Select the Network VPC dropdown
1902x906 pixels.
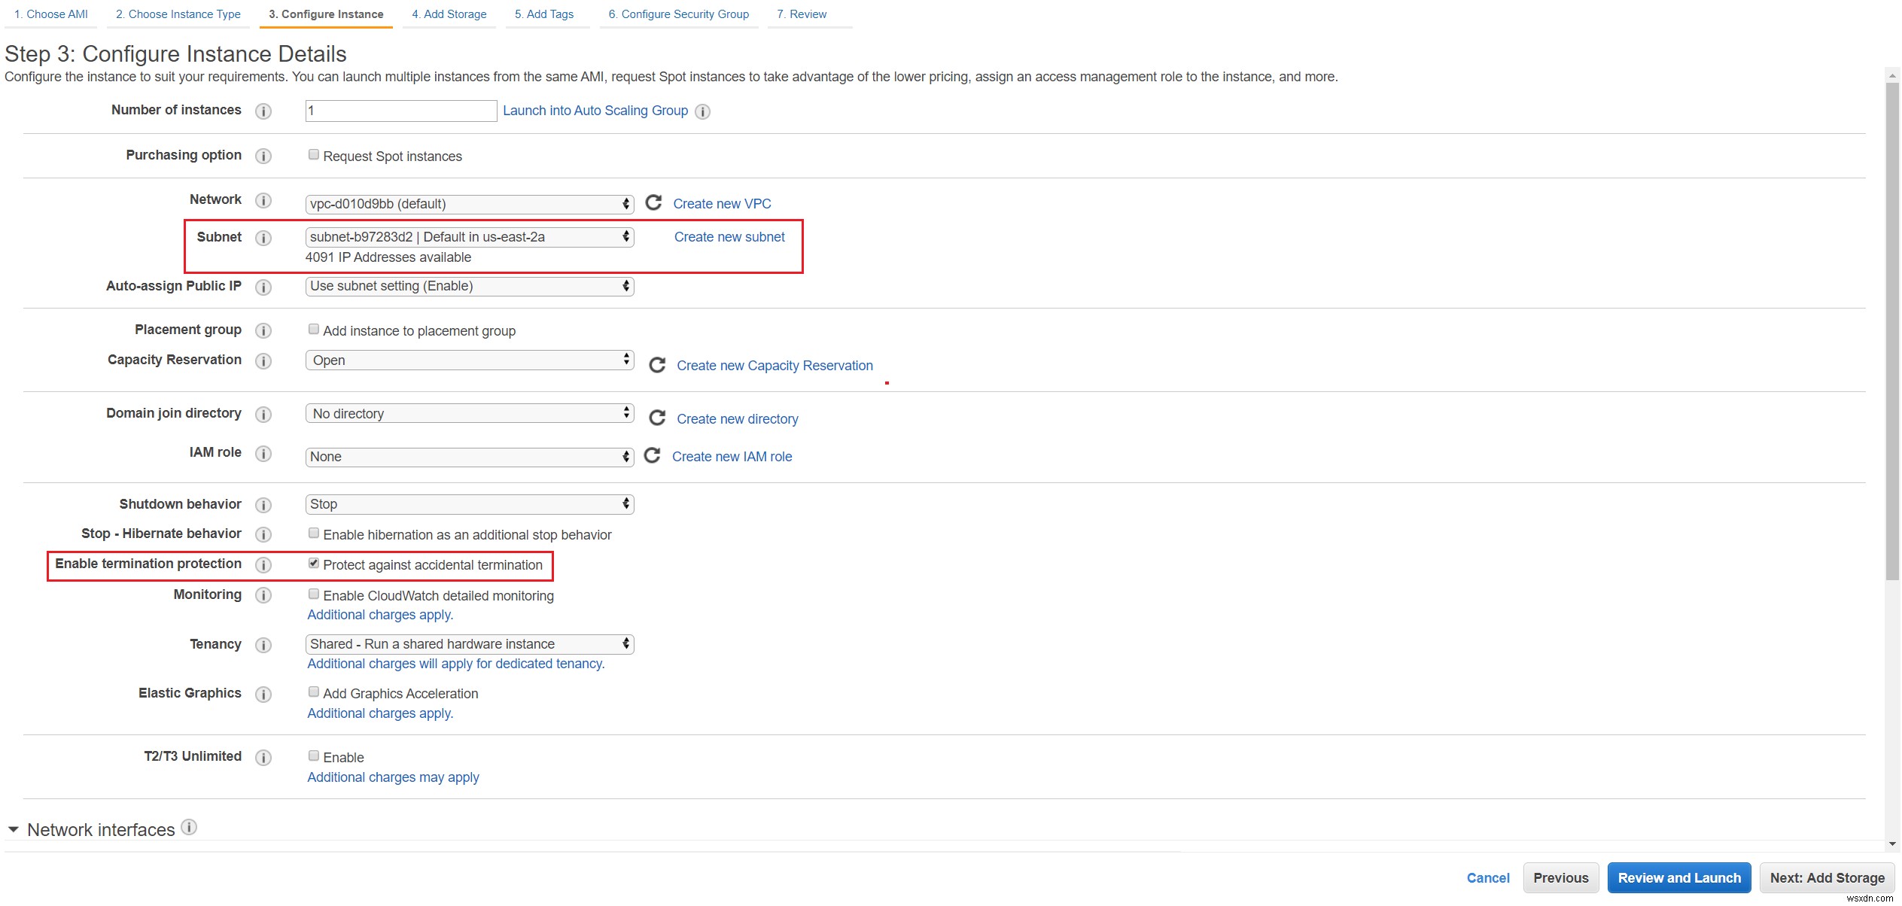point(468,202)
